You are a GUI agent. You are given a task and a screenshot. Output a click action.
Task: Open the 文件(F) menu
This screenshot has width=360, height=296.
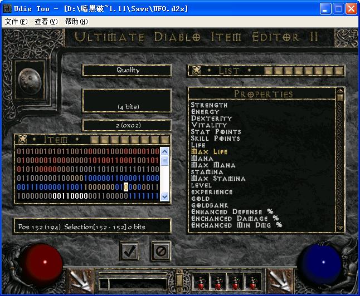point(16,22)
